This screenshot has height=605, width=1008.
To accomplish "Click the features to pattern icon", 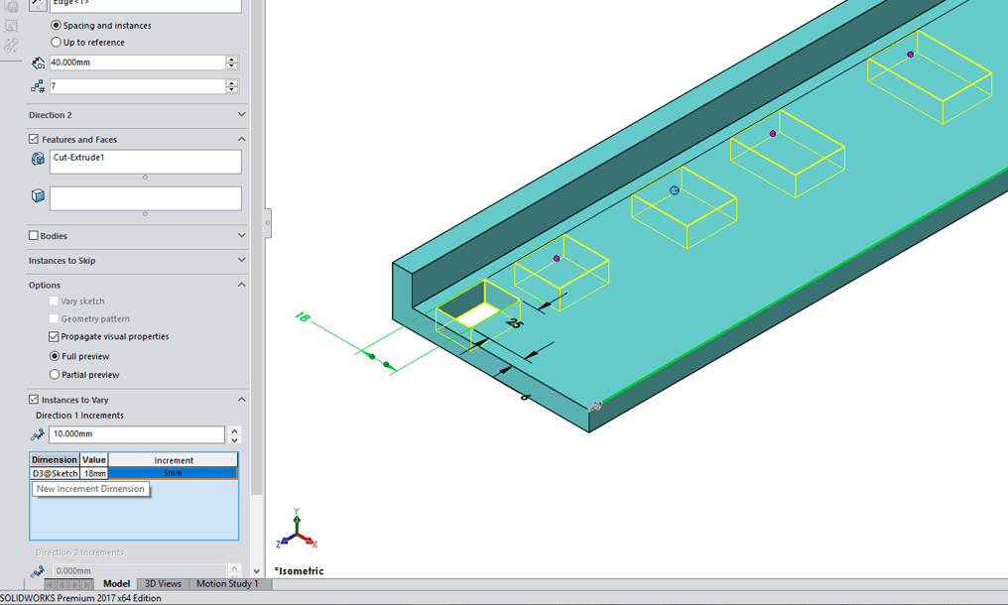I will point(38,159).
